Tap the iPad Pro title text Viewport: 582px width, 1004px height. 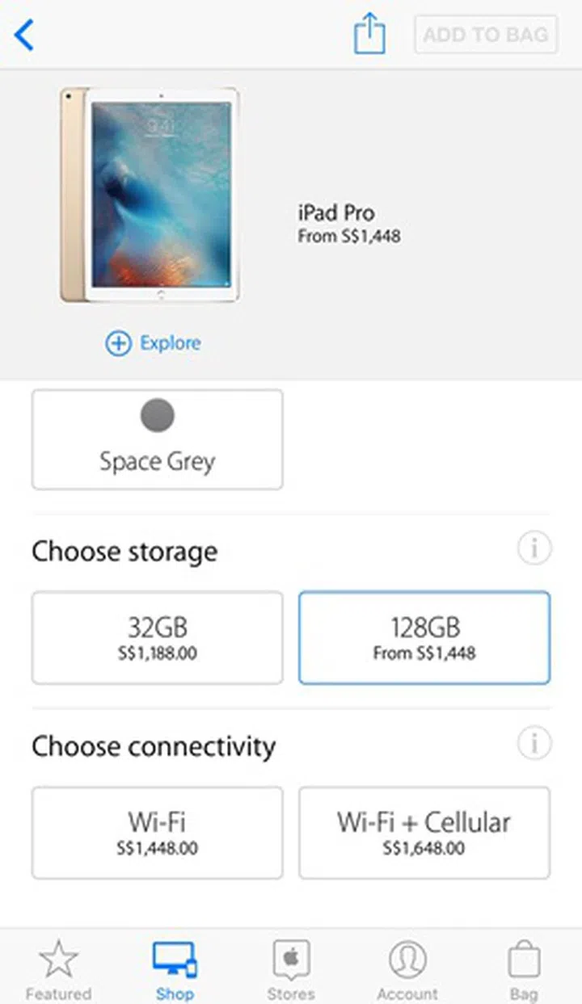[x=336, y=214]
